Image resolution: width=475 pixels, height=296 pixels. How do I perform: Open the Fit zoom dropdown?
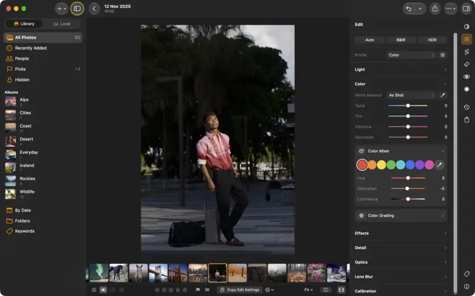[x=308, y=289]
